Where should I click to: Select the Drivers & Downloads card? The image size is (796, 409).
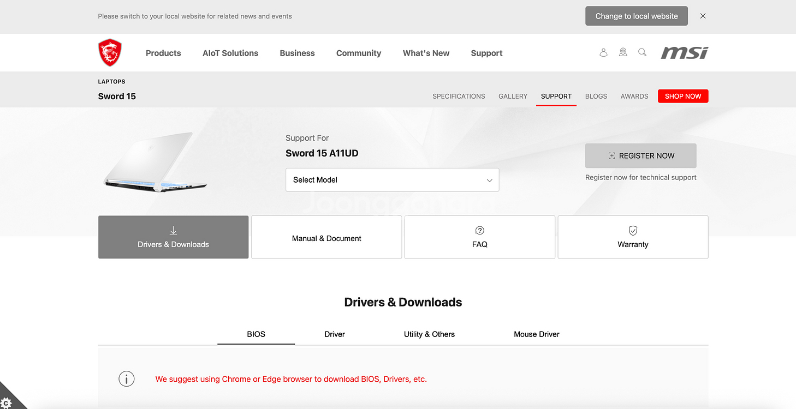[x=174, y=237]
